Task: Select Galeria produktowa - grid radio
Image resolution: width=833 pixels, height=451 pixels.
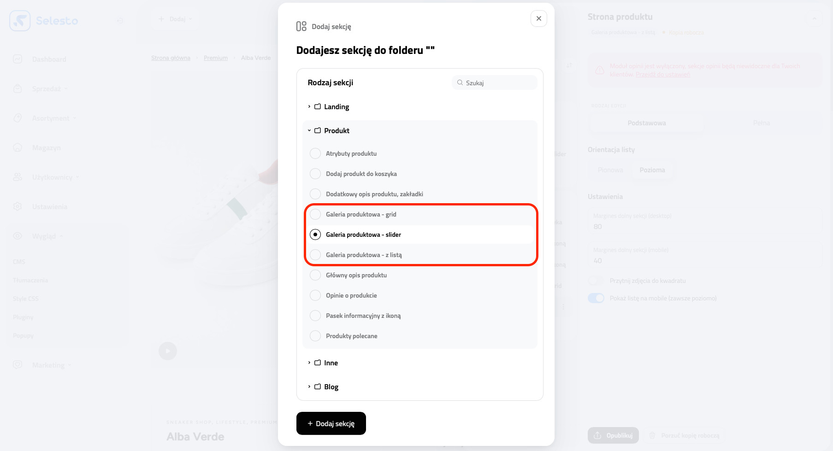Action: (315, 214)
